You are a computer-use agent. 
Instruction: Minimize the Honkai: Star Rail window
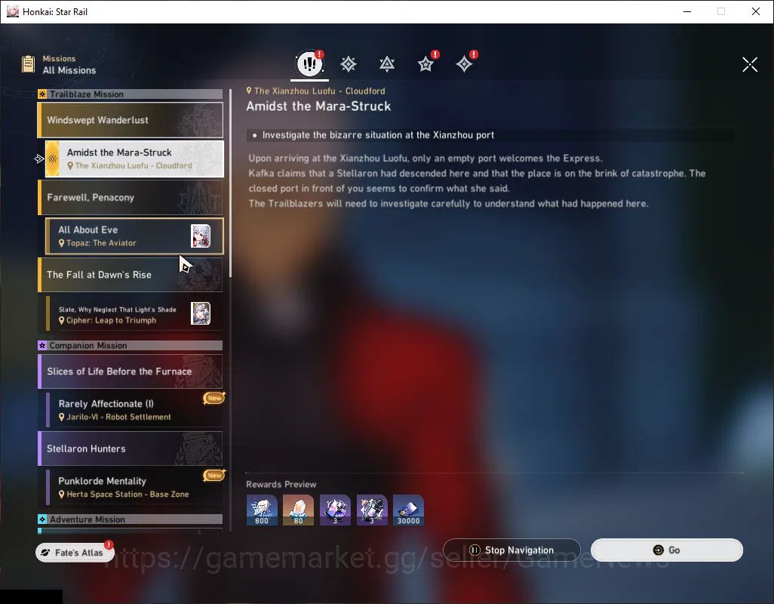pos(687,11)
